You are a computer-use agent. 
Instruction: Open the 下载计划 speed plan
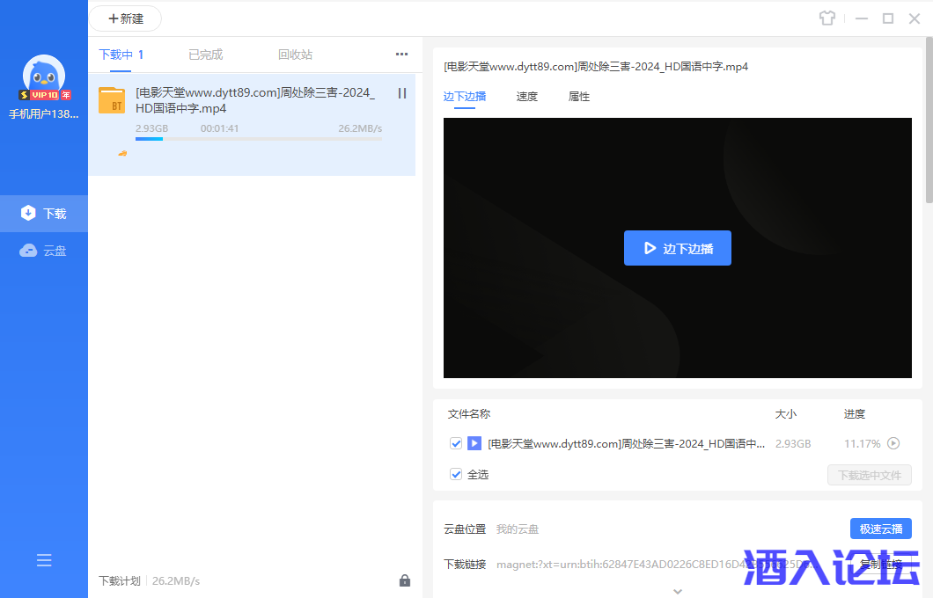[x=120, y=580]
